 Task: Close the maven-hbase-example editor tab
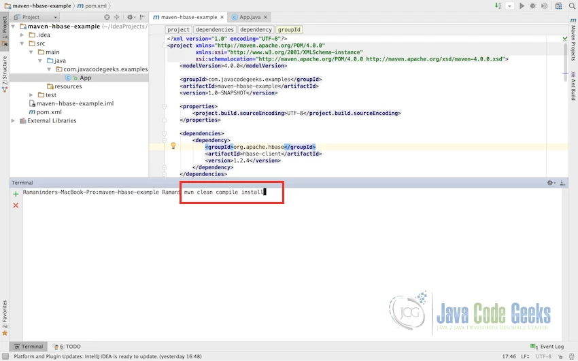click(x=222, y=17)
